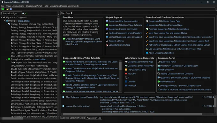Click icon beside Quagensia Help Documentation
217x123 pixels.
(x=107, y=21)
